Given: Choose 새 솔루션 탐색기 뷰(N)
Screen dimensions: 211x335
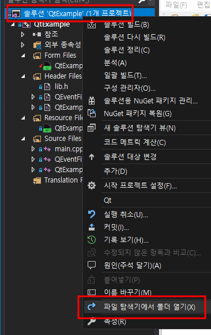Looking at the screenshot, I should 140,128.
